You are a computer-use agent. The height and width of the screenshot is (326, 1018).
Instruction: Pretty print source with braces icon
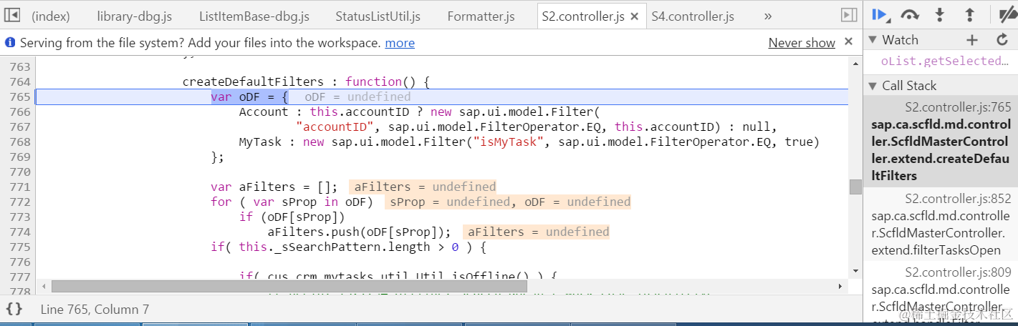14,310
